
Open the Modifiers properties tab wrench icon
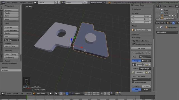[173, 23]
